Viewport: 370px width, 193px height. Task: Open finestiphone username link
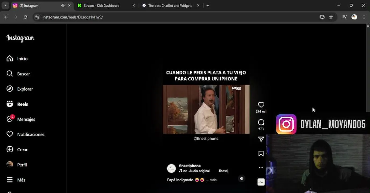pos(190,166)
